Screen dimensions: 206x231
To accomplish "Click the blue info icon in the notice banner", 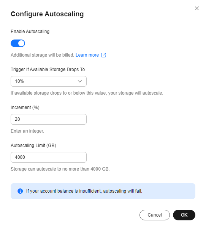I will (x=20, y=191).
